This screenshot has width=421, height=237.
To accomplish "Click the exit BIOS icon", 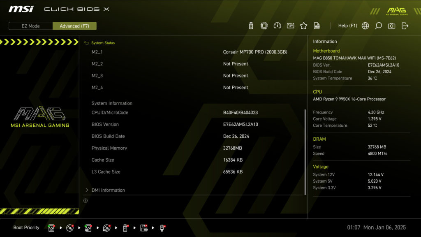I will click(405, 26).
